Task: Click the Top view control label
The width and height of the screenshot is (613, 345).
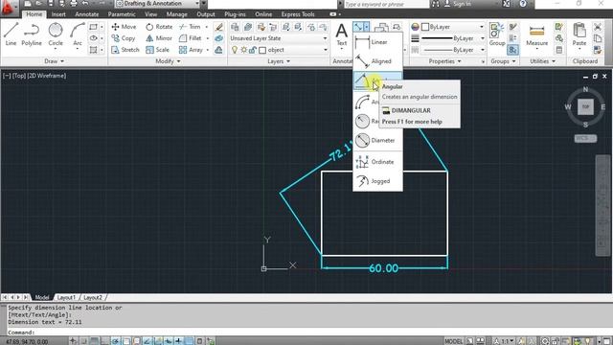Action: pos(19,76)
